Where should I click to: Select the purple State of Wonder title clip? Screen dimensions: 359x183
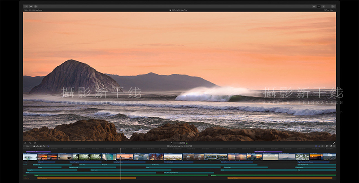point(268,152)
